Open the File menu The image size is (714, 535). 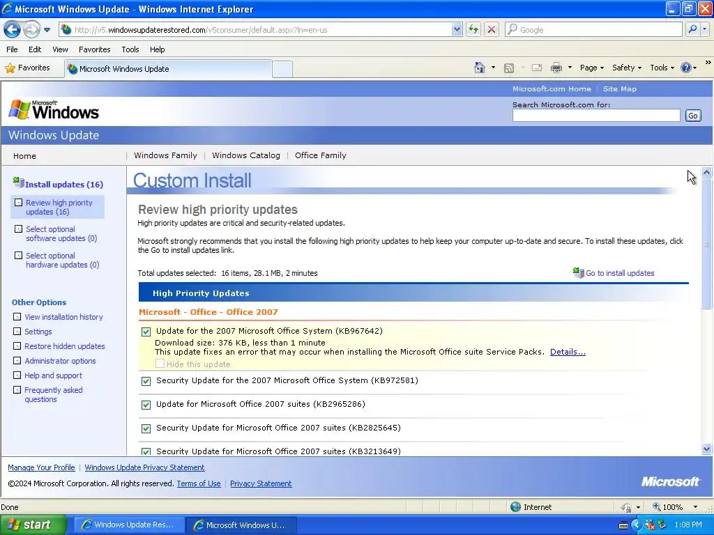[13, 49]
